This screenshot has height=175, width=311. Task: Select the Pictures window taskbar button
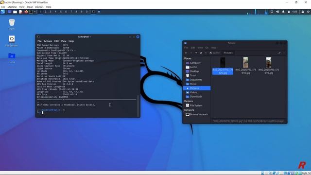(99, 12)
